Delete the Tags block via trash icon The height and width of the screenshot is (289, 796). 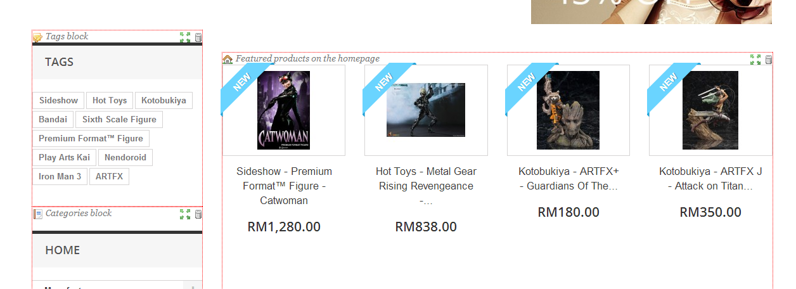[x=198, y=37]
